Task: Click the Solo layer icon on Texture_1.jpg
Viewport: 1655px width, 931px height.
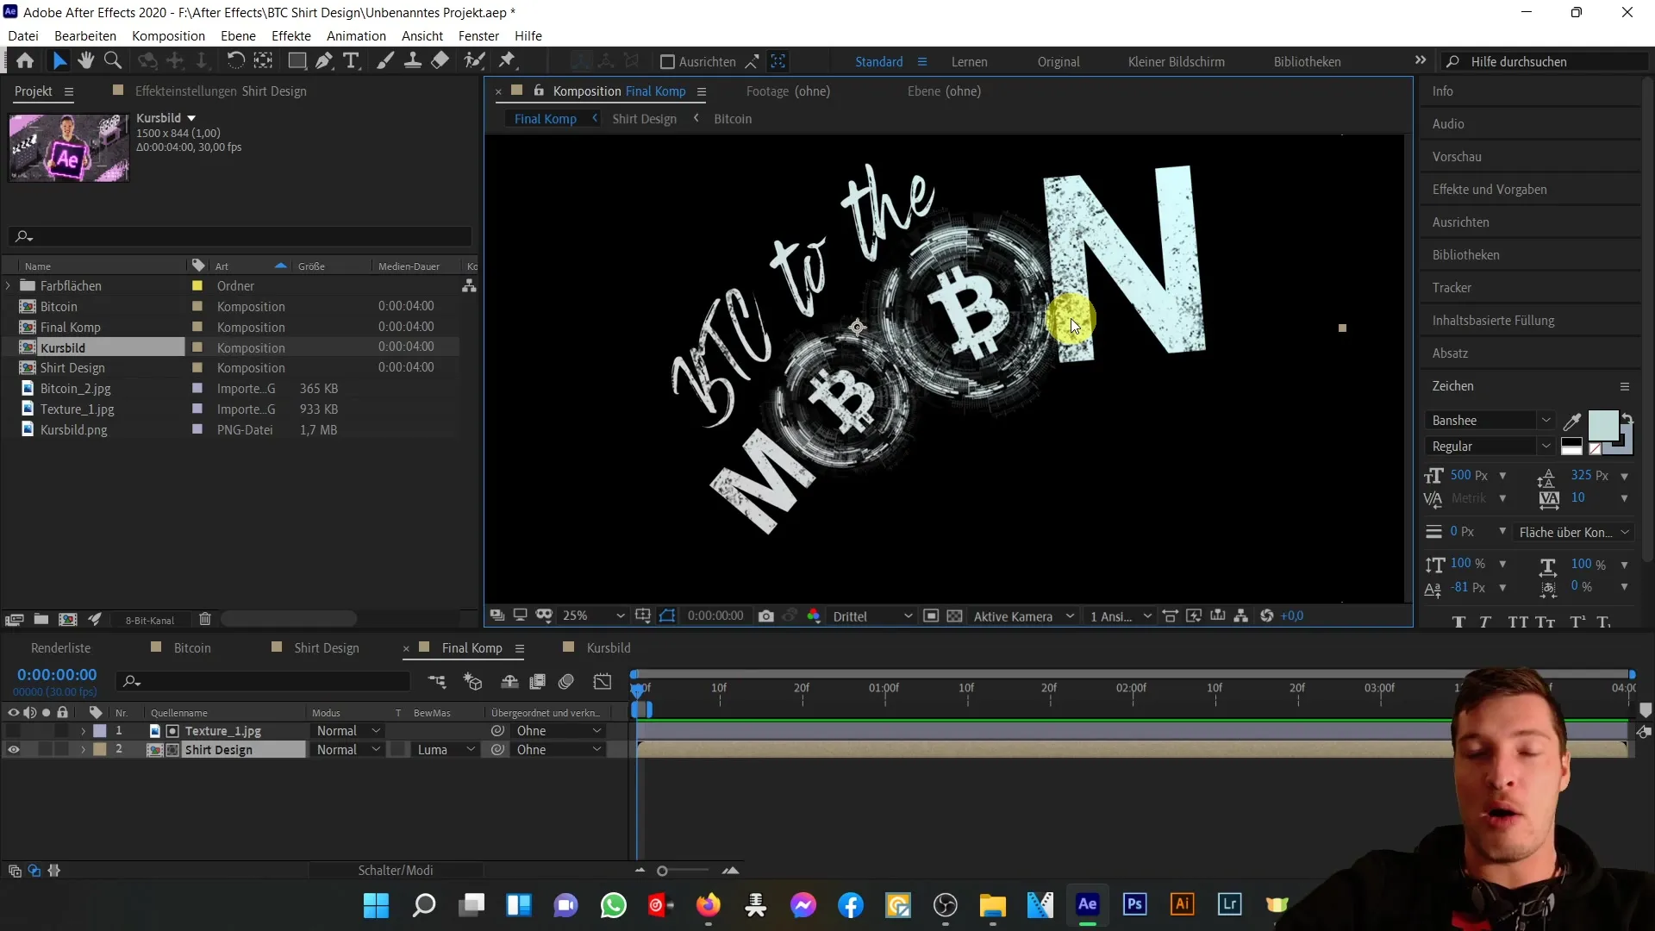Action: click(46, 731)
